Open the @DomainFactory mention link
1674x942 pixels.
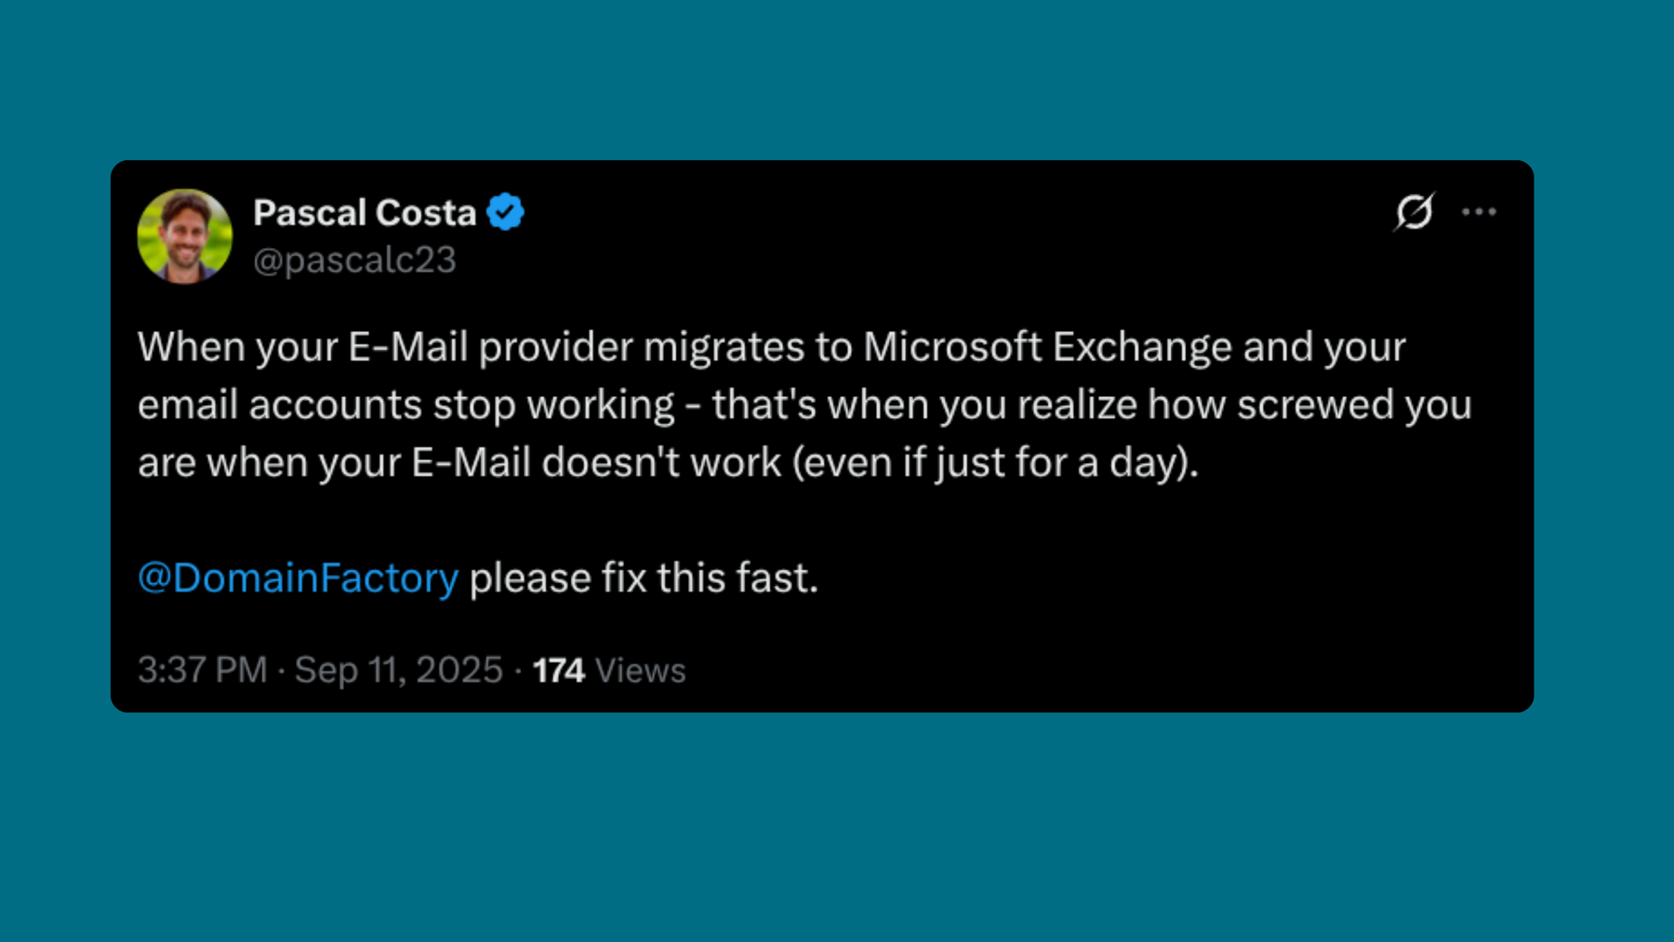pyautogui.click(x=298, y=577)
